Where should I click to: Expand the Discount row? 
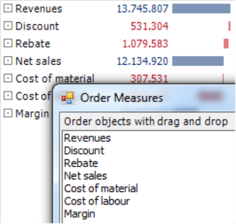(8, 26)
